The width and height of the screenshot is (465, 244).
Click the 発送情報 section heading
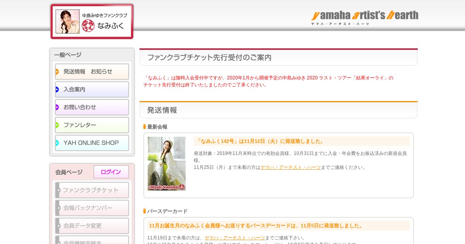162,110
